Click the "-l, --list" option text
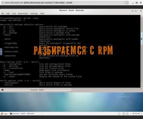Image resolution: width=143 pixels, height=119 pixels. point(8,72)
